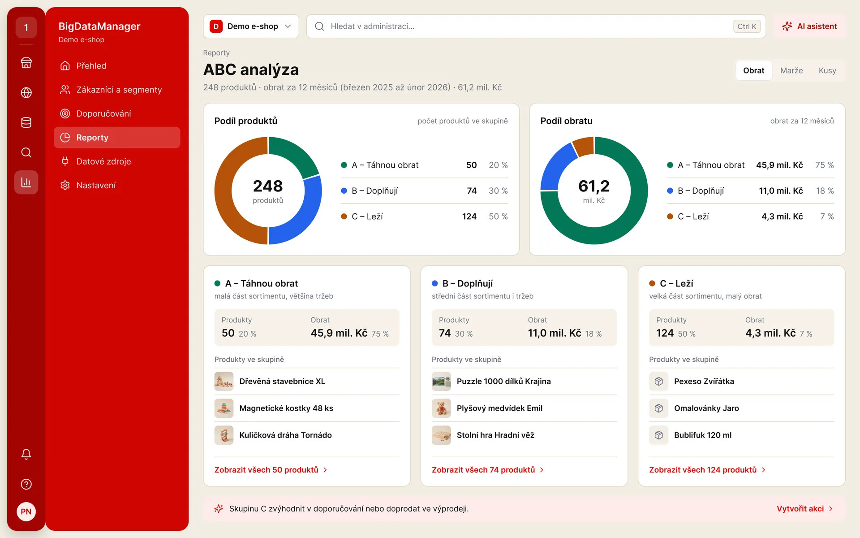Open Doporučování in the sidebar
The image size is (860, 538).
pos(117,114)
